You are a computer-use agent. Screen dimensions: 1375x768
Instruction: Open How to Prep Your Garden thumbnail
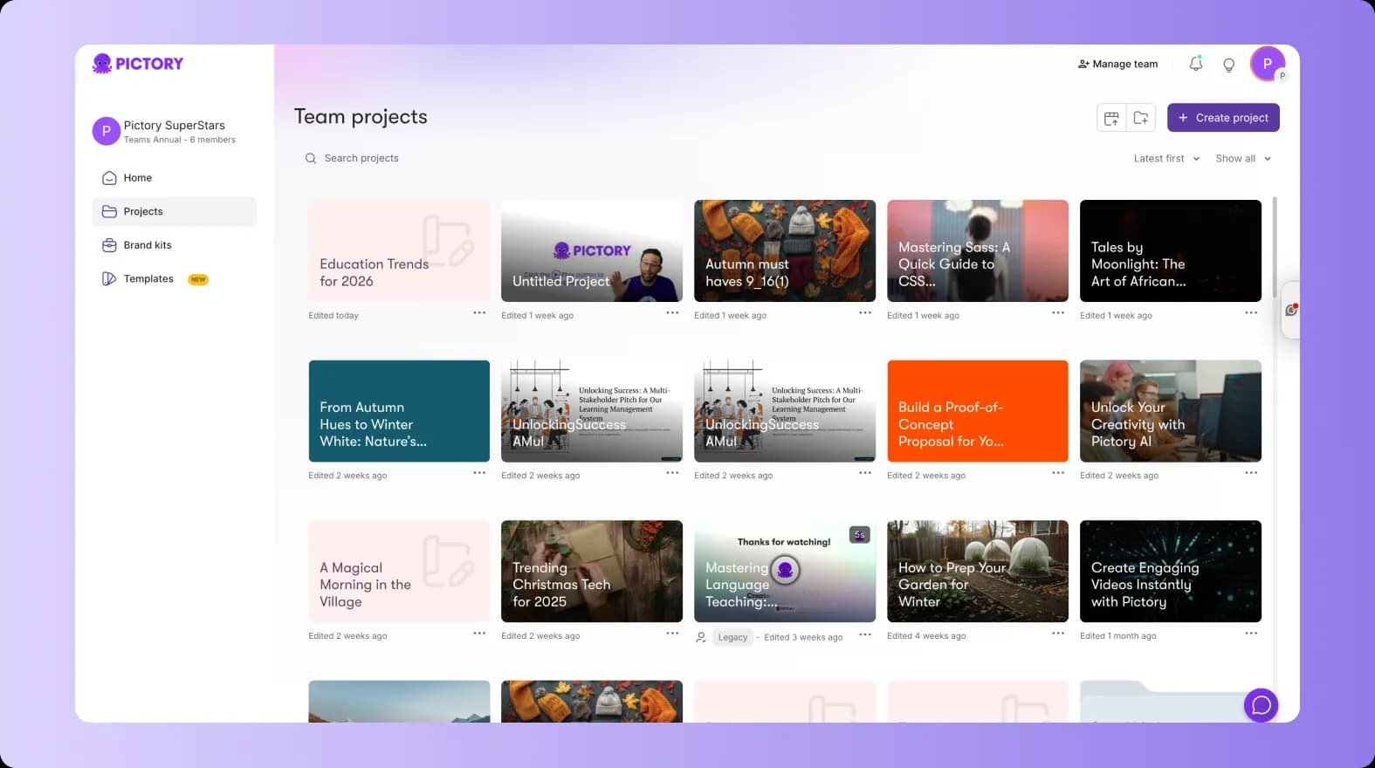[x=978, y=572]
